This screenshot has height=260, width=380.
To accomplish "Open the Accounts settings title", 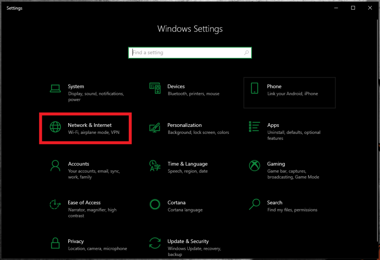I will [79, 164].
